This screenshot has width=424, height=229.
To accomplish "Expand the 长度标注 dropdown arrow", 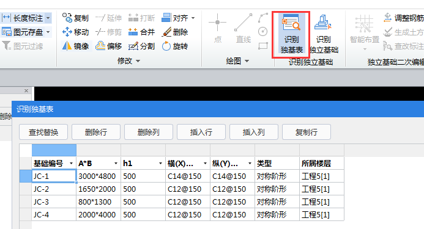I will click(x=48, y=18).
